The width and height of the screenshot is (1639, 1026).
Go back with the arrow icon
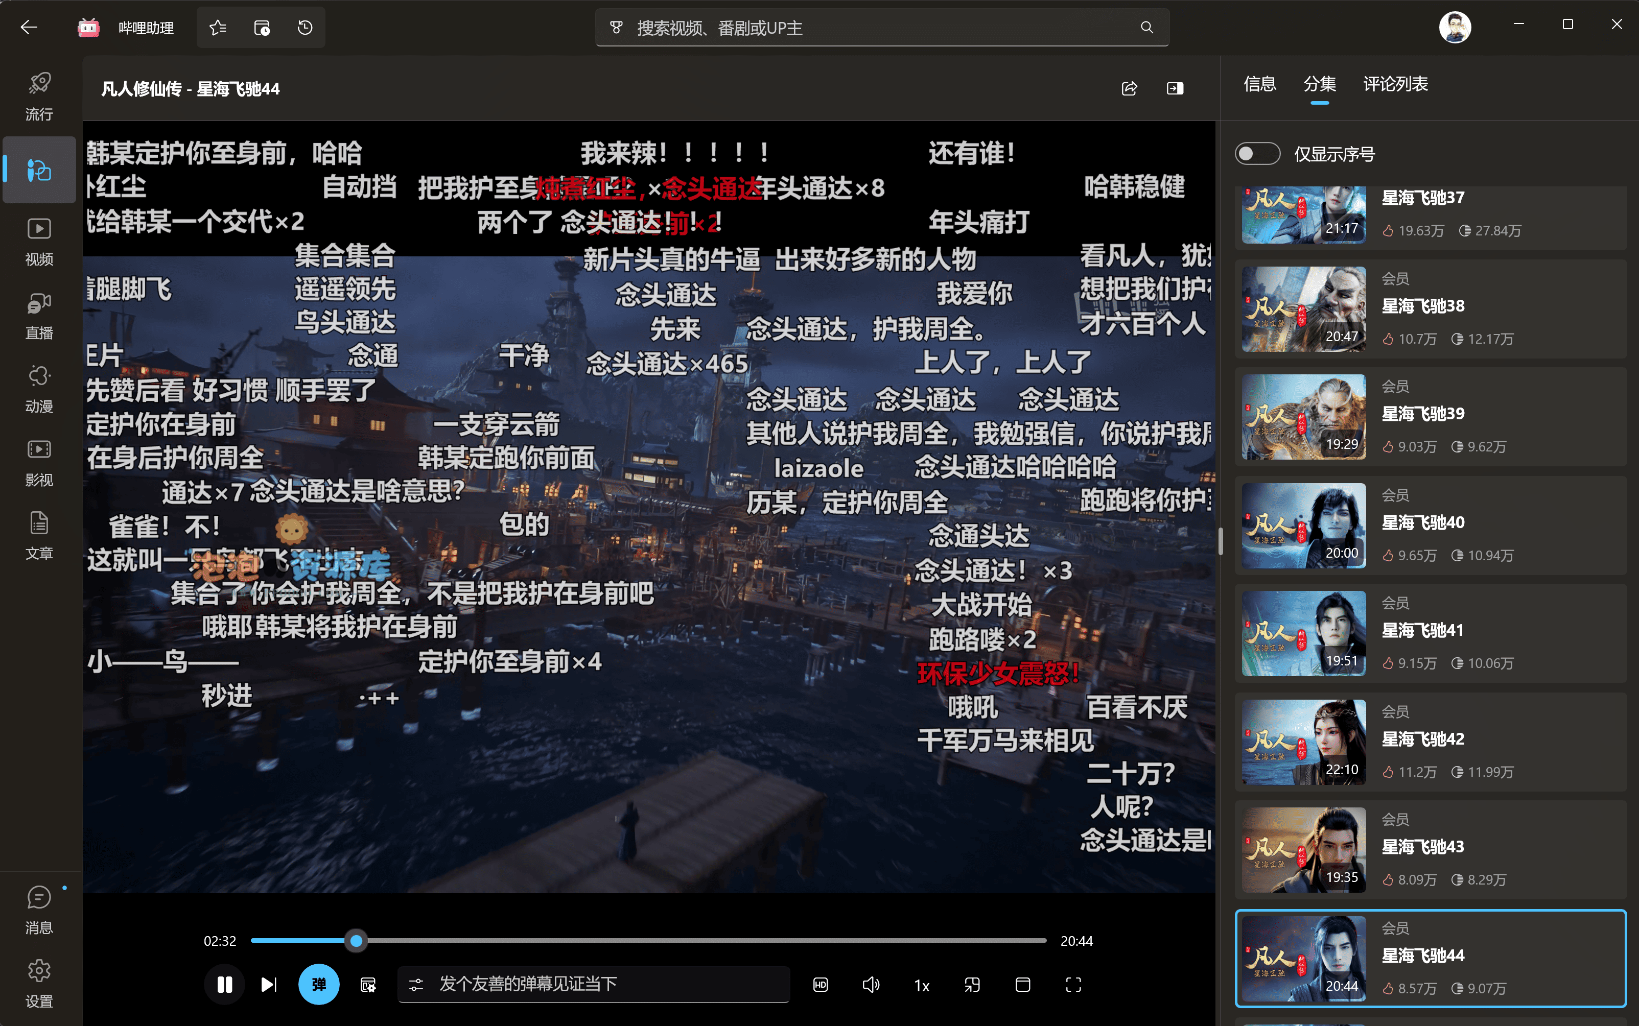tap(29, 27)
